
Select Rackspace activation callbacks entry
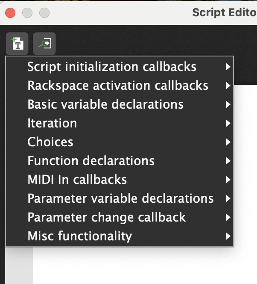[x=118, y=86]
